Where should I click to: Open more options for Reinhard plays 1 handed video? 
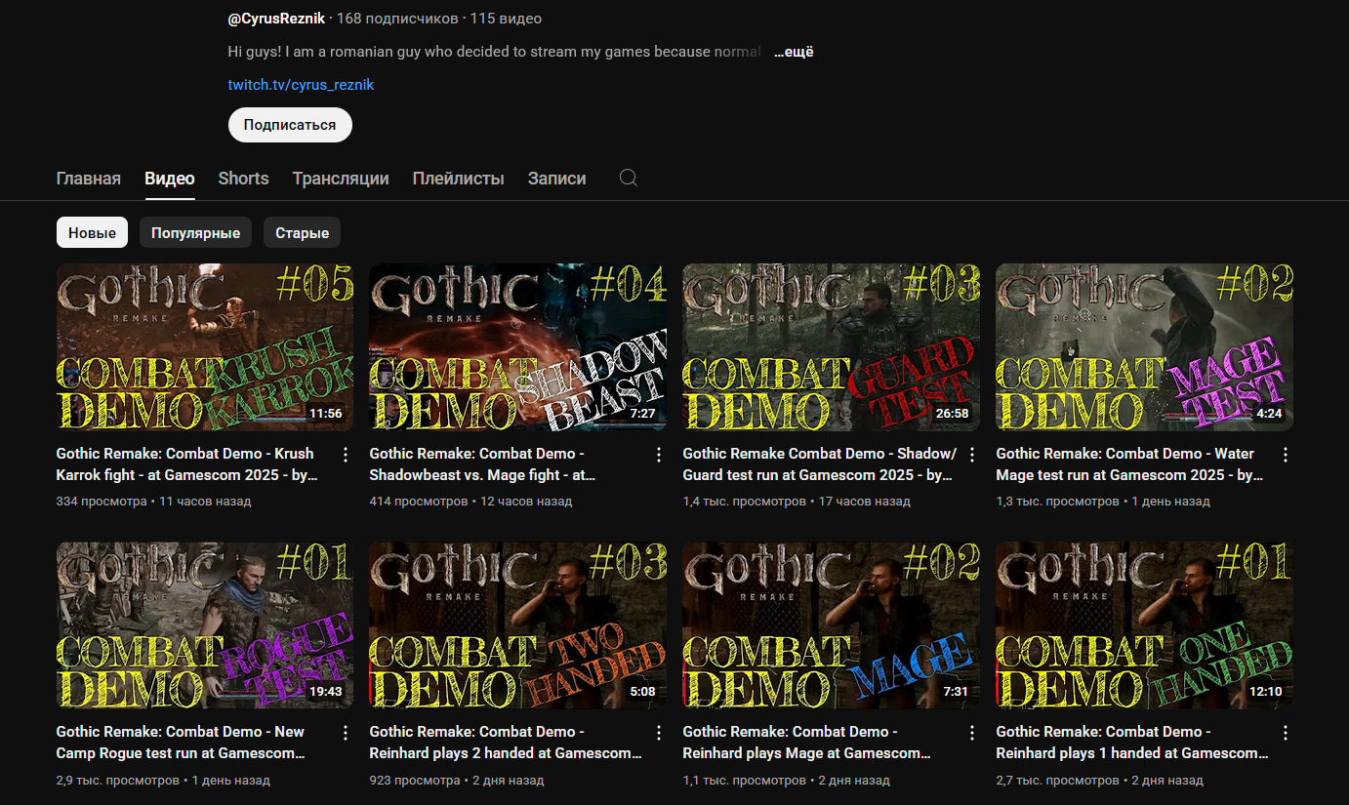tap(1286, 733)
